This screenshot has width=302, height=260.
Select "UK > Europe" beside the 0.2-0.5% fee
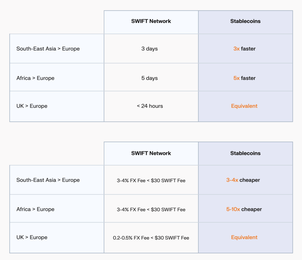tap(32, 237)
